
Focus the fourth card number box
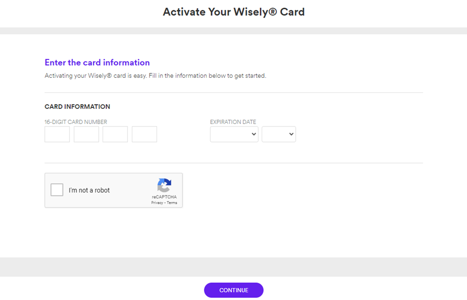[144, 134]
